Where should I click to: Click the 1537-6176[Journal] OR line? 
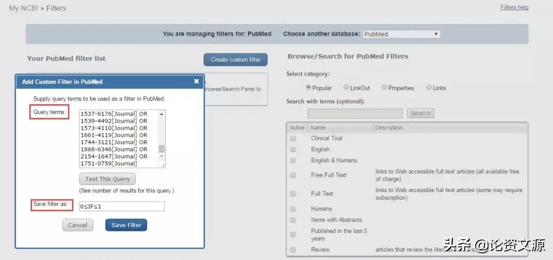(x=114, y=114)
